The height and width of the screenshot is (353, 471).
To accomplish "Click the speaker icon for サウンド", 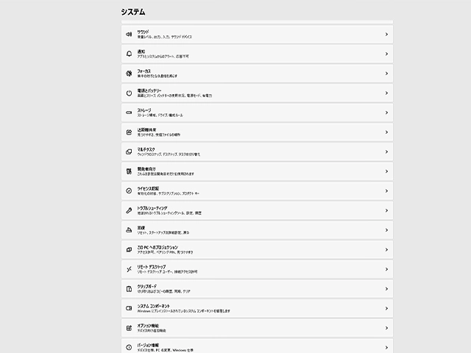I will click(129, 35).
